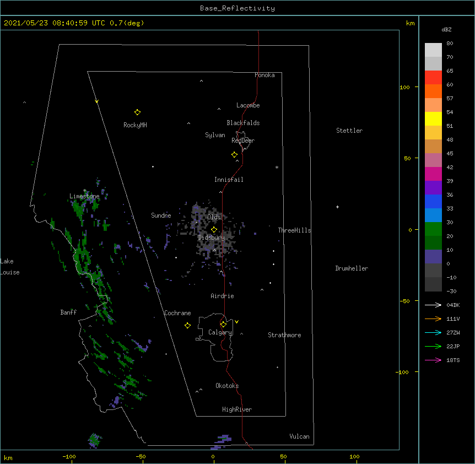Screen dimensions: 475x464
Task: Click the yellow diamond marker between Olds and Didsbury
Action: pyautogui.click(x=214, y=230)
